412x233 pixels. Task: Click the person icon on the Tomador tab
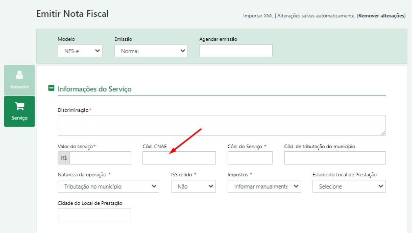[x=19, y=75]
